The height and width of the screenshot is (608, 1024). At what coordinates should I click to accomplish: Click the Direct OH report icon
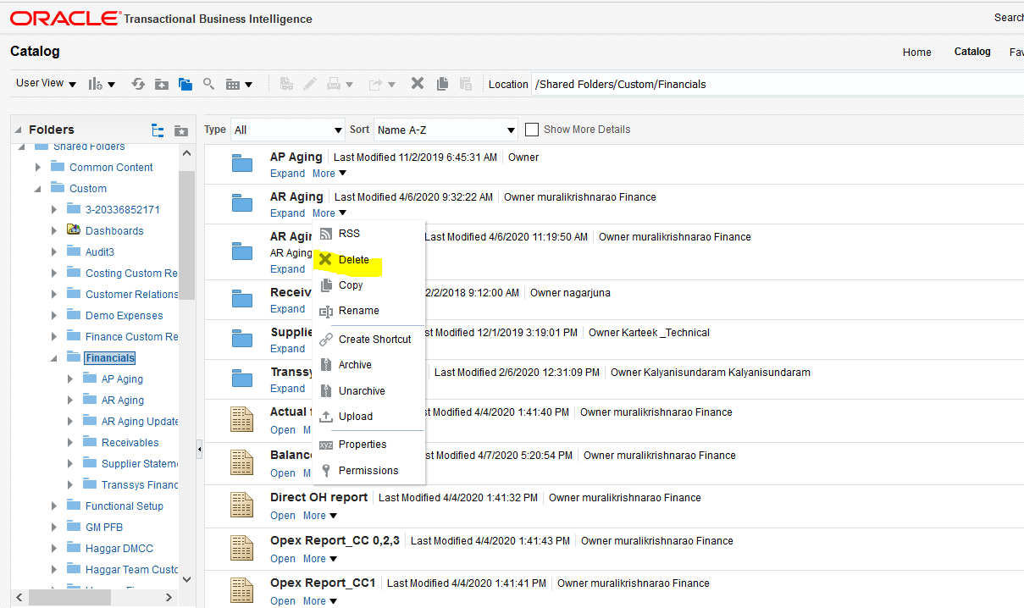(x=242, y=506)
